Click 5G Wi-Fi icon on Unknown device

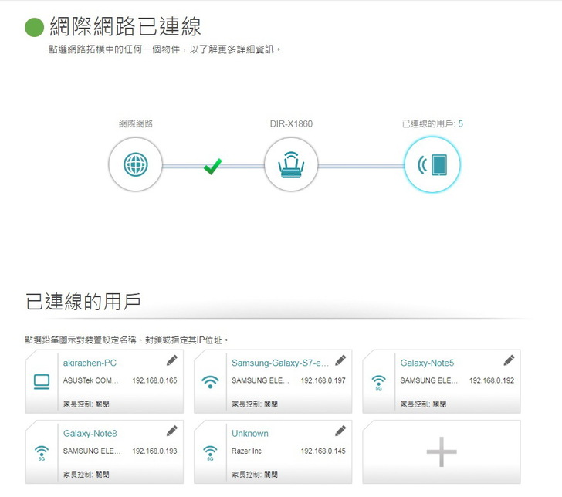click(x=209, y=452)
